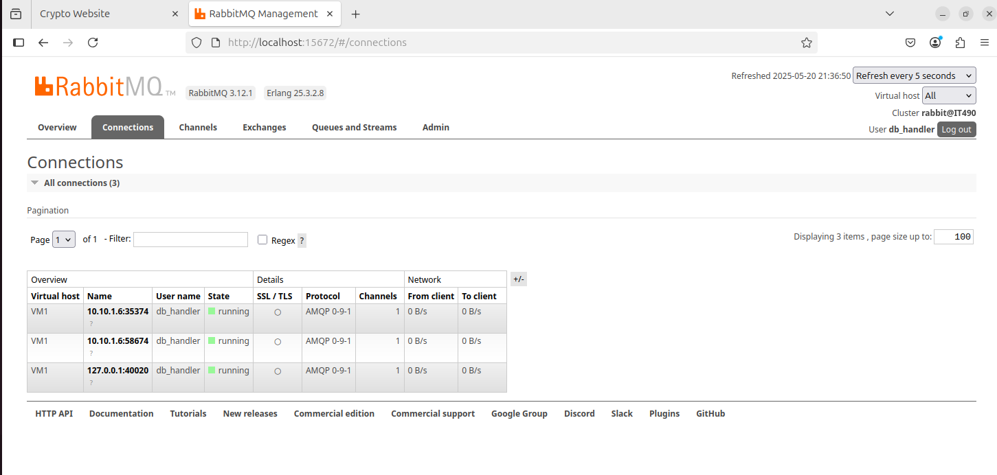Image resolution: width=997 pixels, height=475 pixels.
Task: Open the Firefox account profile icon
Action: [x=935, y=43]
